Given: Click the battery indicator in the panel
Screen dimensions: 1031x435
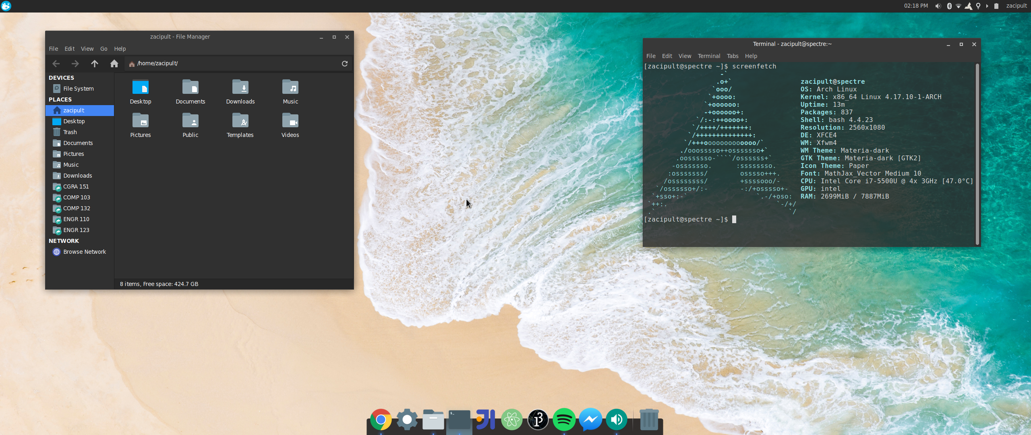Looking at the screenshot, I should (996, 6).
